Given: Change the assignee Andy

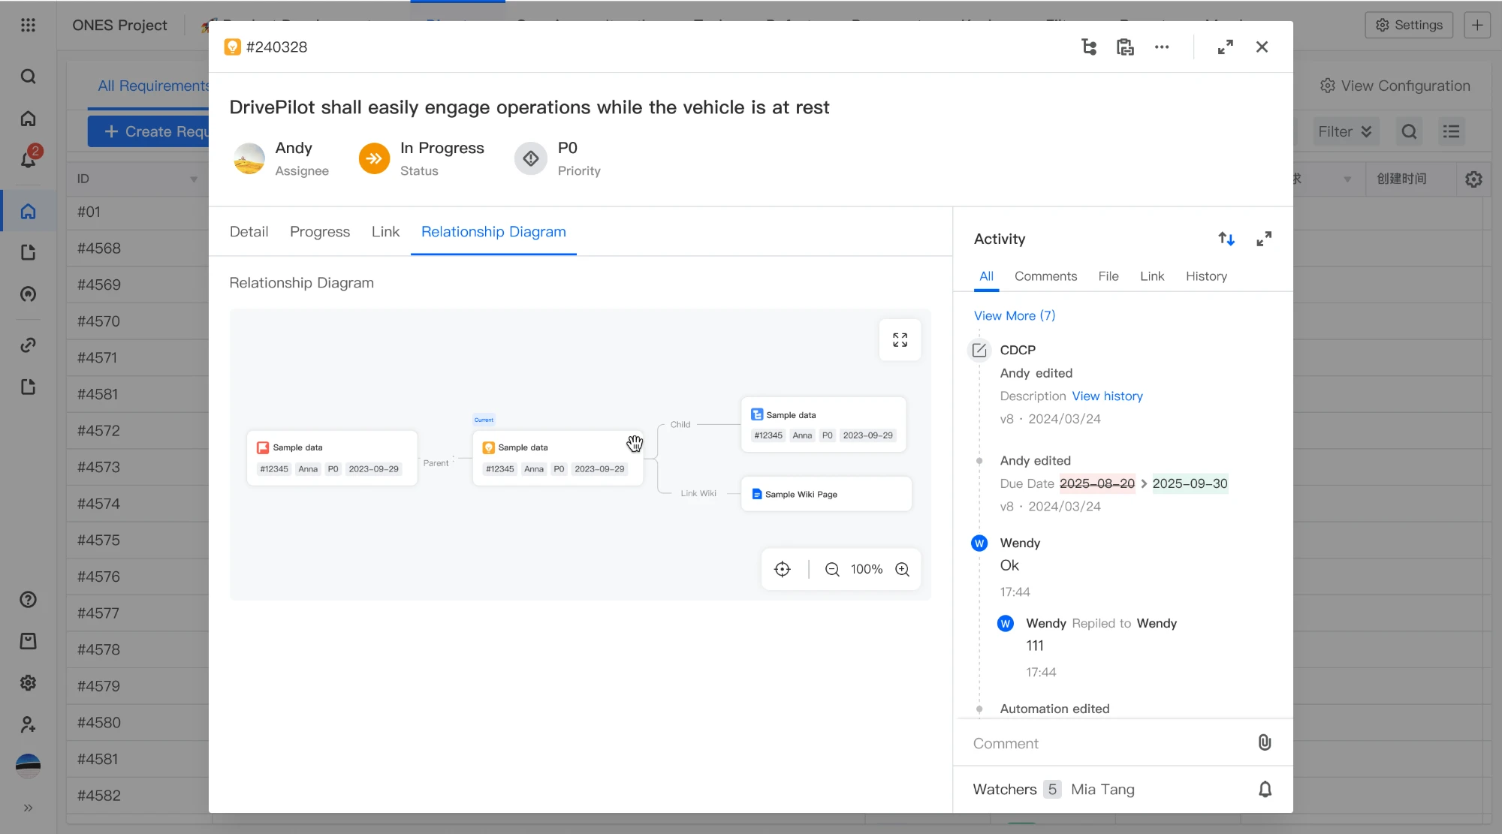Looking at the screenshot, I should point(294,148).
